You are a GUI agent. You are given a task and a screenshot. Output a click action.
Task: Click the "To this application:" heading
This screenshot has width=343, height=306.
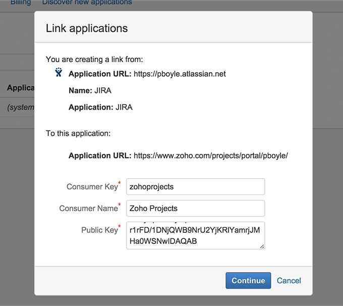78,134
